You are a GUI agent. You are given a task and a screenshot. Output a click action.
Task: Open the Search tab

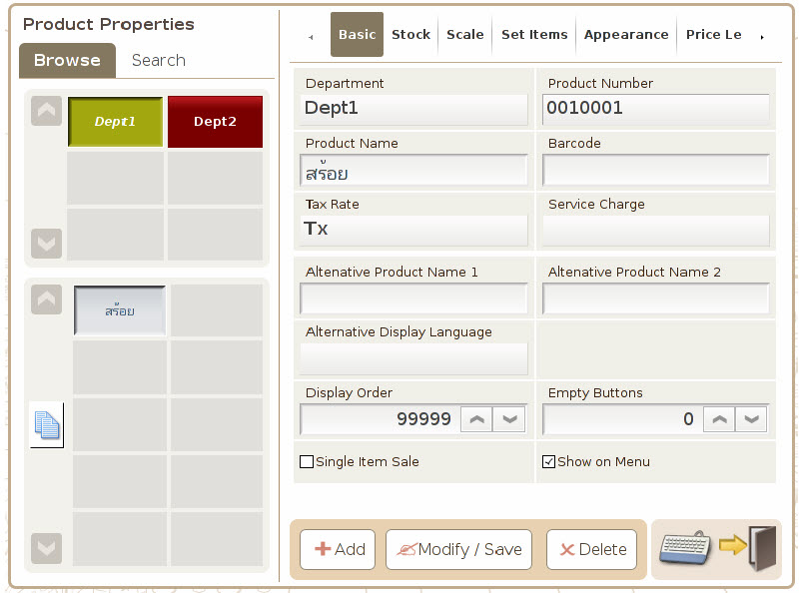click(159, 60)
